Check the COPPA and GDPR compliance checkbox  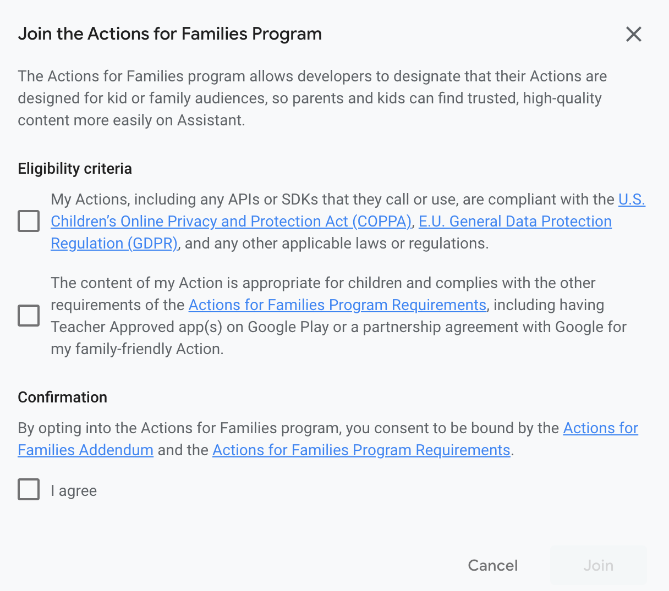tap(29, 221)
